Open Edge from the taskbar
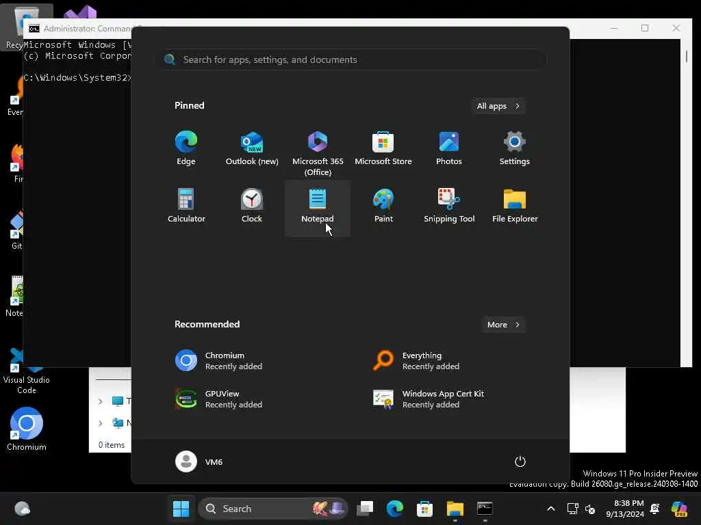This screenshot has height=525, width=701. [x=395, y=509]
